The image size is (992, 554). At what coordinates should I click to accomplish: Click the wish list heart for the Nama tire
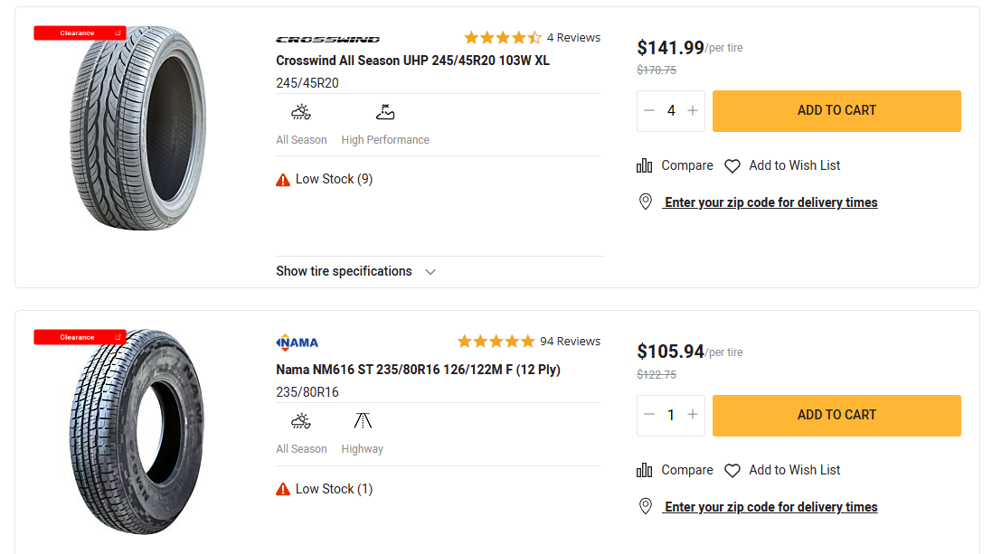732,471
